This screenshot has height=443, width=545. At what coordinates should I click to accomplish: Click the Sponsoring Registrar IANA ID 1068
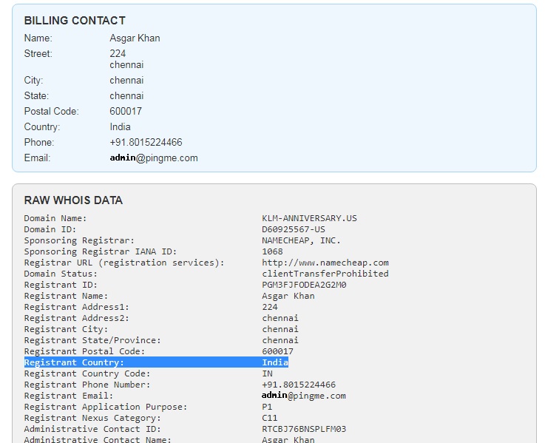tap(272, 251)
